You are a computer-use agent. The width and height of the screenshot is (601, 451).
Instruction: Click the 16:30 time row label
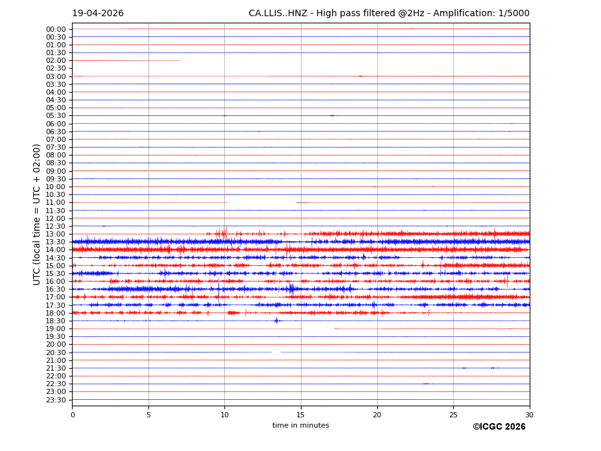coord(55,290)
